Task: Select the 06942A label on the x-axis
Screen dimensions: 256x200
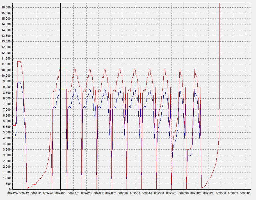Action: click(13, 194)
